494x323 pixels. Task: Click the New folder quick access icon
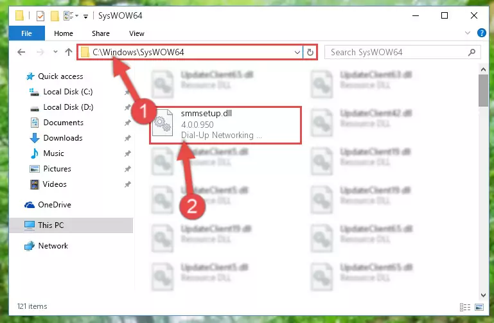[55, 16]
